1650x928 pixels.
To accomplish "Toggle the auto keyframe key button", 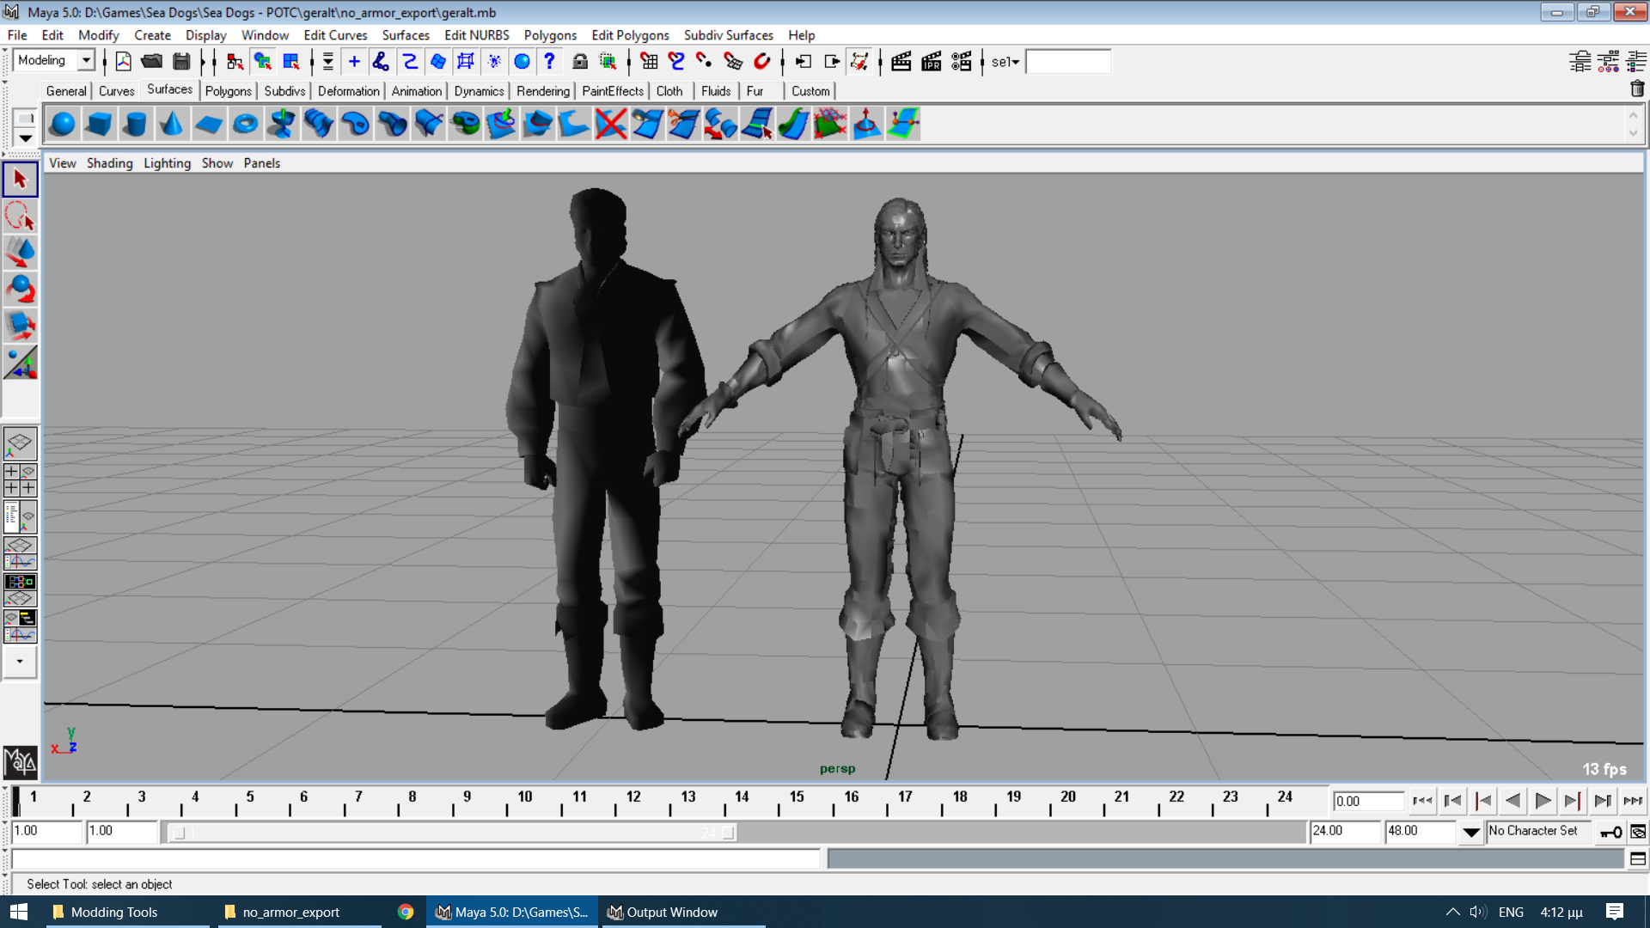I will point(1610,831).
